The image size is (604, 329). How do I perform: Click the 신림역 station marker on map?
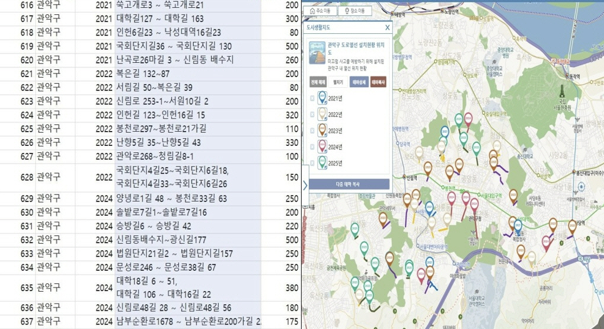pyautogui.click(x=405, y=178)
